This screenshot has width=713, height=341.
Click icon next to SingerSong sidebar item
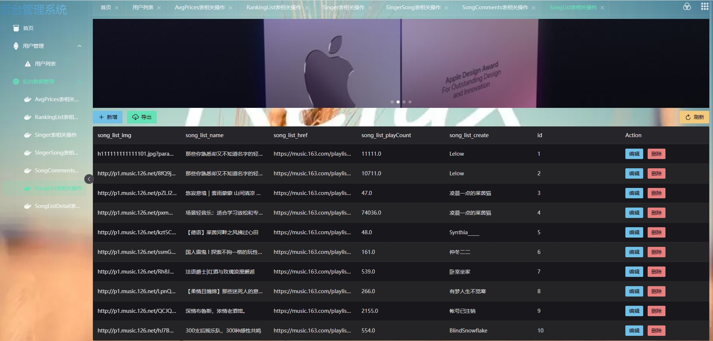(x=28, y=153)
